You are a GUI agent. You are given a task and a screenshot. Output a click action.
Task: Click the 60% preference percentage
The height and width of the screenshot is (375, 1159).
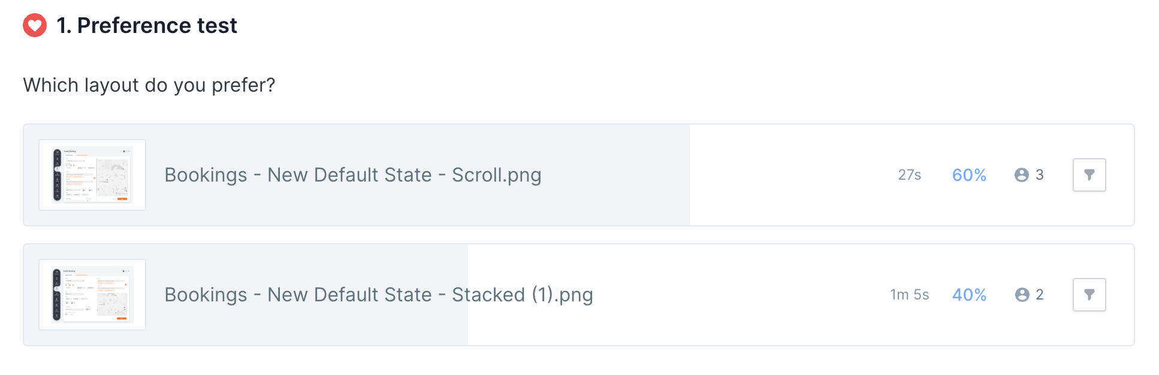969,175
